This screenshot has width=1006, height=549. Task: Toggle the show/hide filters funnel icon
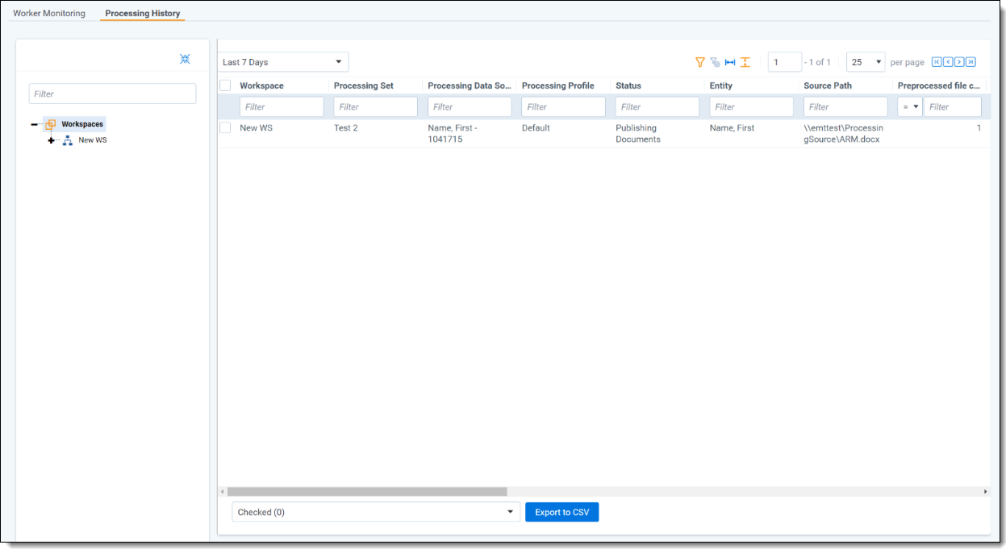coord(700,62)
